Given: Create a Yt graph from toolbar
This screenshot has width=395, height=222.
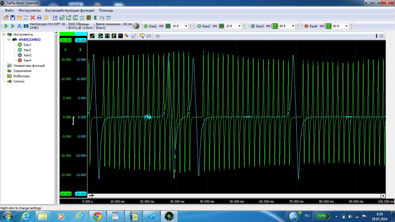Looking at the screenshot, I should [62, 18].
